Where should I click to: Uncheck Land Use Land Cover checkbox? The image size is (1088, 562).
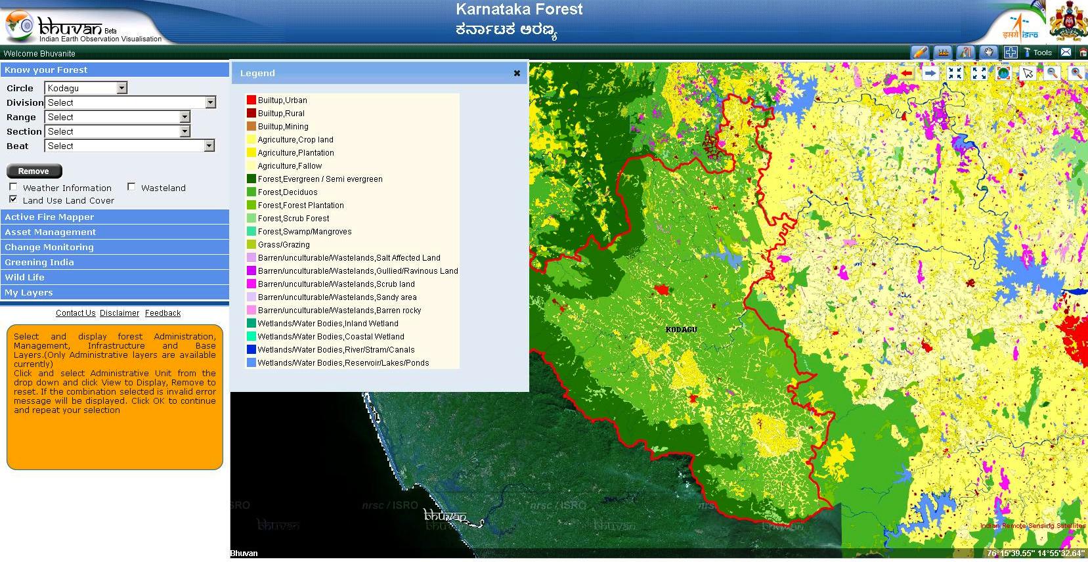(13, 199)
